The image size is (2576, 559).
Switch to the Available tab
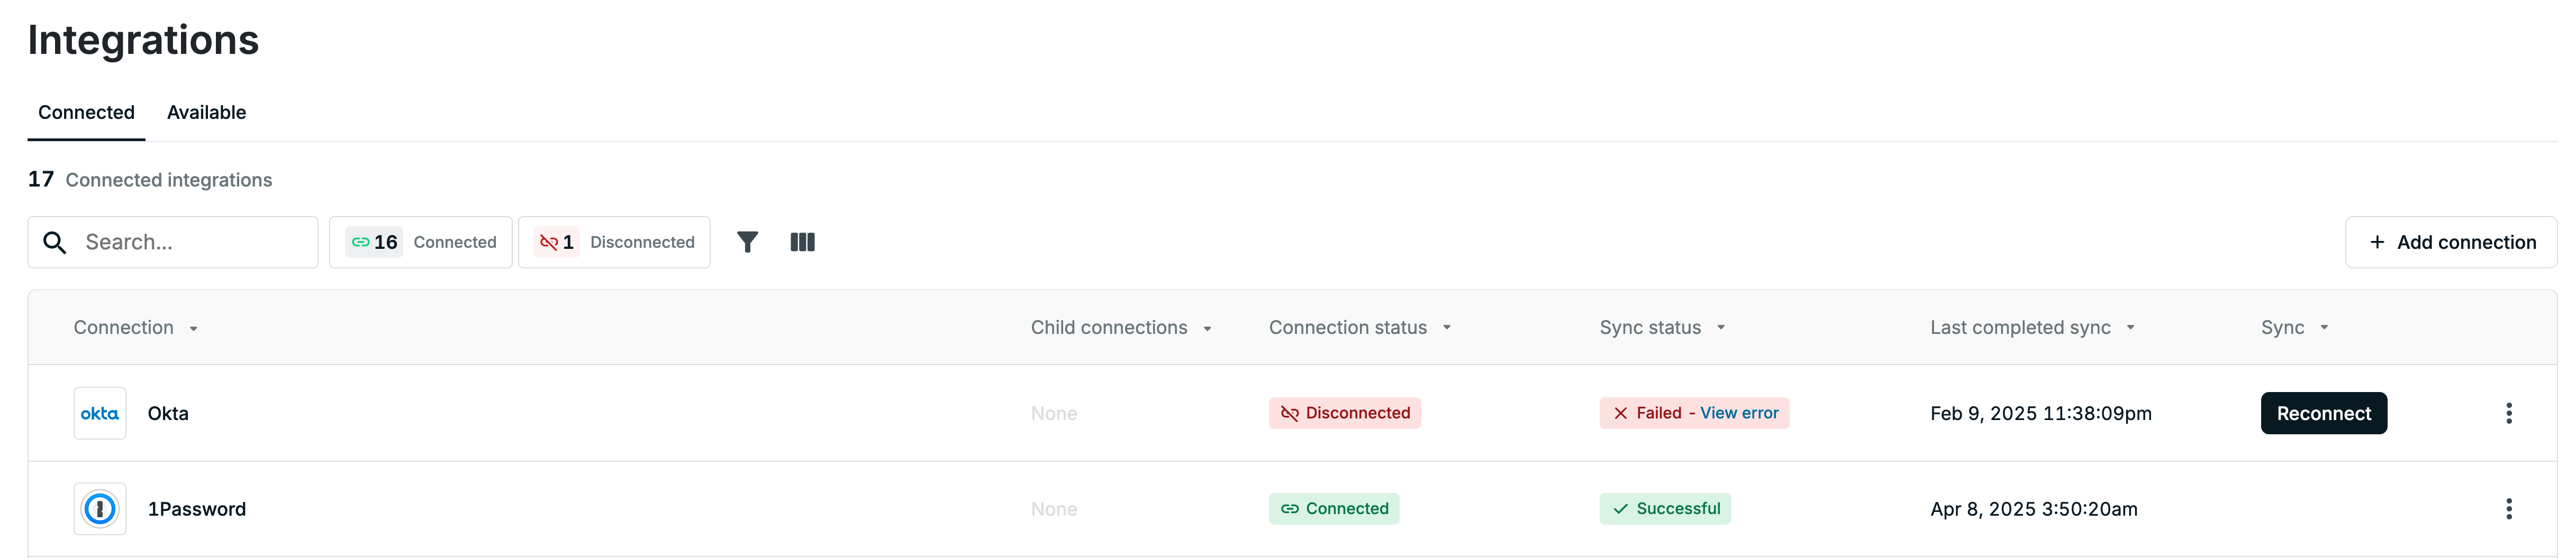(x=206, y=113)
